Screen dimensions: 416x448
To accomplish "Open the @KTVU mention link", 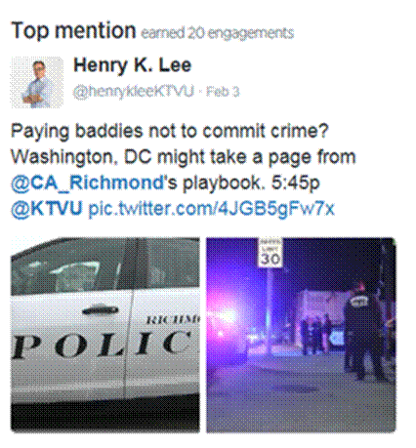I will [47, 208].
